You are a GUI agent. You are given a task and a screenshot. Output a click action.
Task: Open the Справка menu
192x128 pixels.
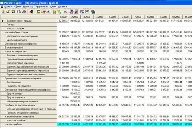(x=62, y=6)
